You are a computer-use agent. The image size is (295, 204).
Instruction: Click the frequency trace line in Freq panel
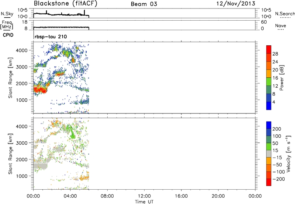point(61,27)
